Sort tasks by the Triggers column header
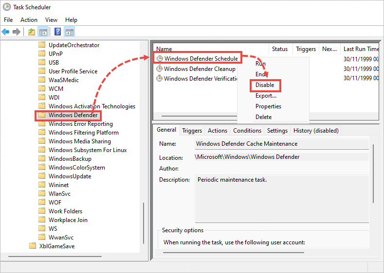 306,49
